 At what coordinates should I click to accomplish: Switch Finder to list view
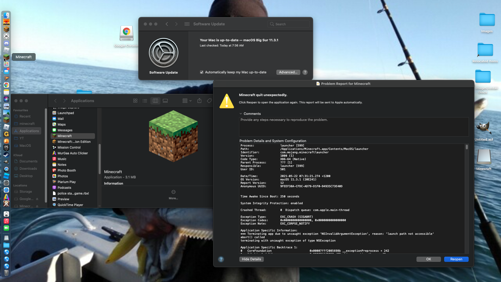(145, 101)
